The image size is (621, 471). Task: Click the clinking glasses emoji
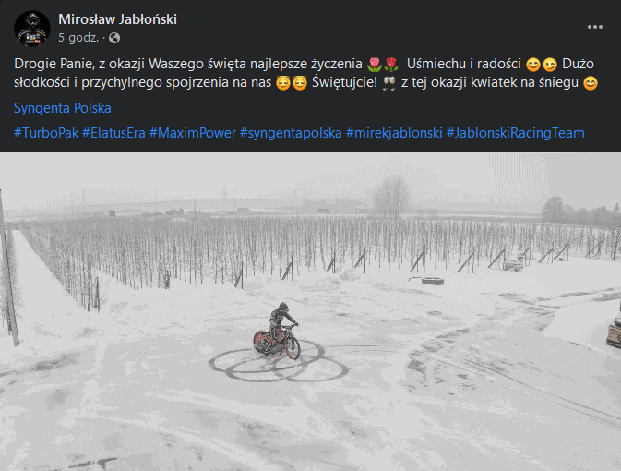pyautogui.click(x=388, y=83)
